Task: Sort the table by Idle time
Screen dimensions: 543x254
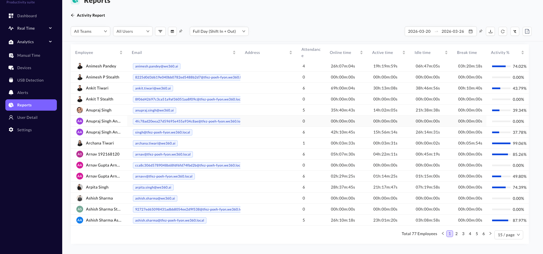Action: (x=446, y=52)
